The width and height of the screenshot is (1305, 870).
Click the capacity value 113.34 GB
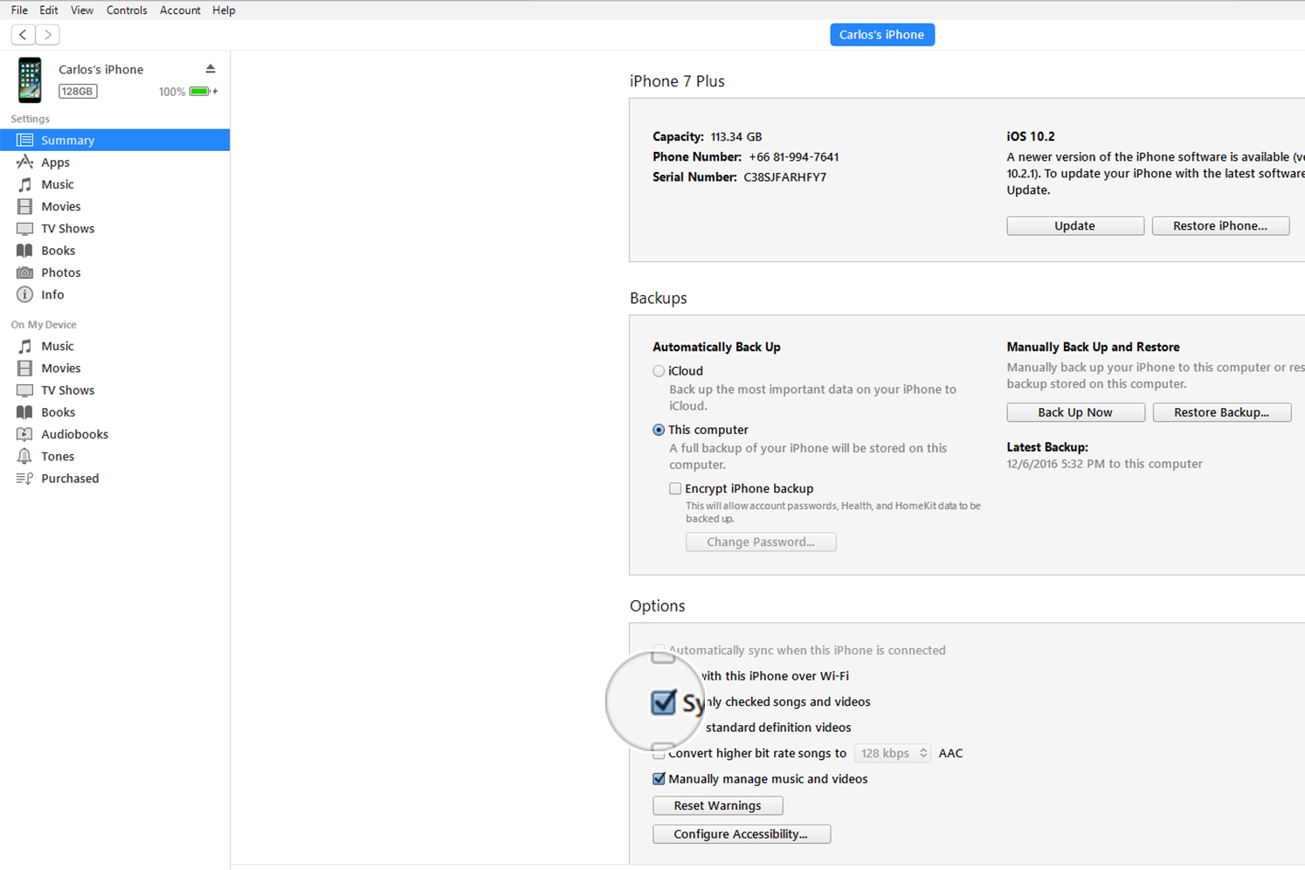[x=735, y=137]
